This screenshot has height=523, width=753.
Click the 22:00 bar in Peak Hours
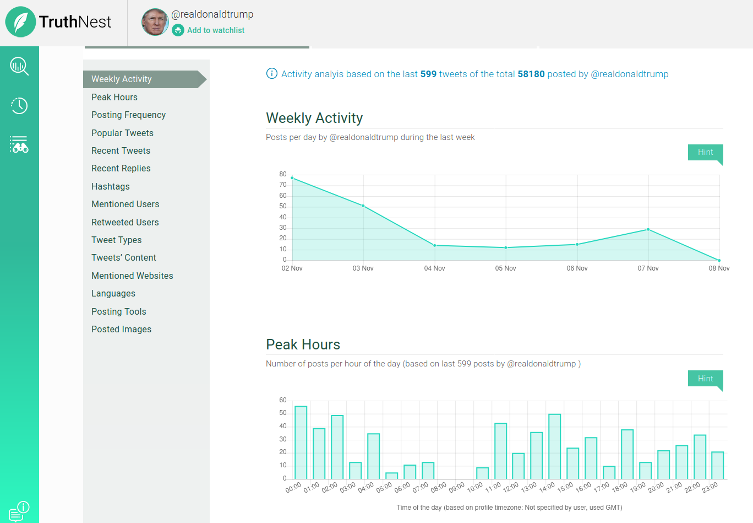tap(700, 457)
